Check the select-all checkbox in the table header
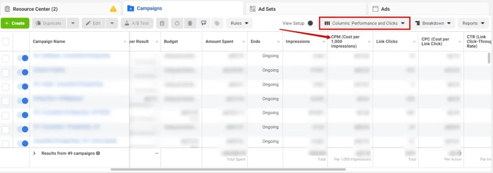This screenshot has width=493, height=173. [5, 41]
